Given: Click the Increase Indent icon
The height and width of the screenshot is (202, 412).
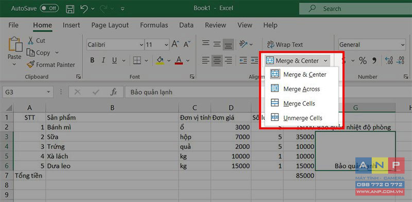Looking at the screenshot, I should click(x=254, y=60).
